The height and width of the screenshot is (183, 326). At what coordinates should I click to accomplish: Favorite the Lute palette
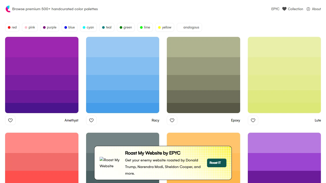tap(253, 120)
